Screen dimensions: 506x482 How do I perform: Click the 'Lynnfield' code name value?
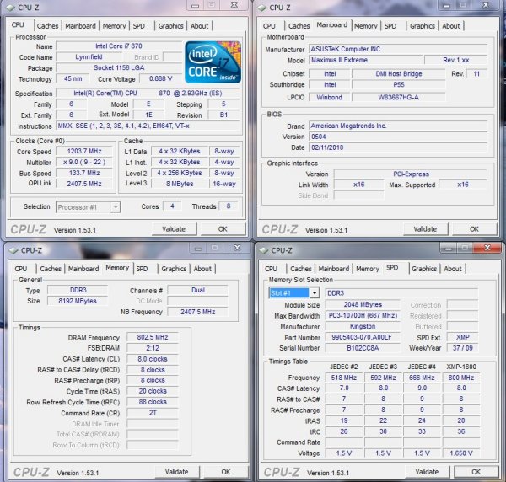coord(89,57)
